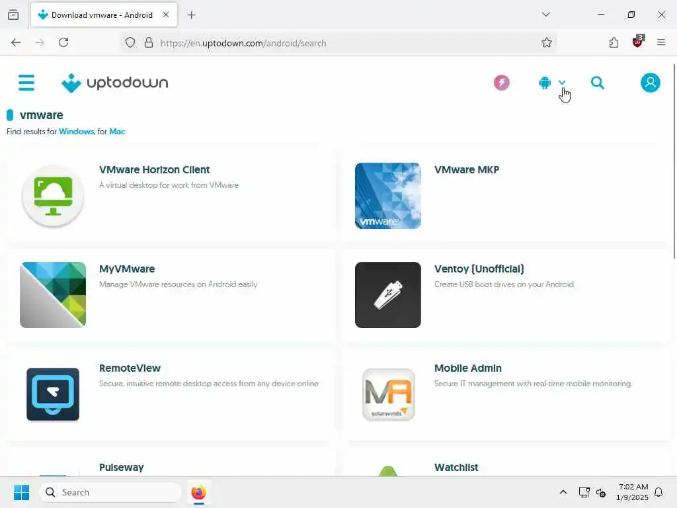Open the Pulseway title link
Viewport: 677px width, 508px height.
tap(122, 468)
